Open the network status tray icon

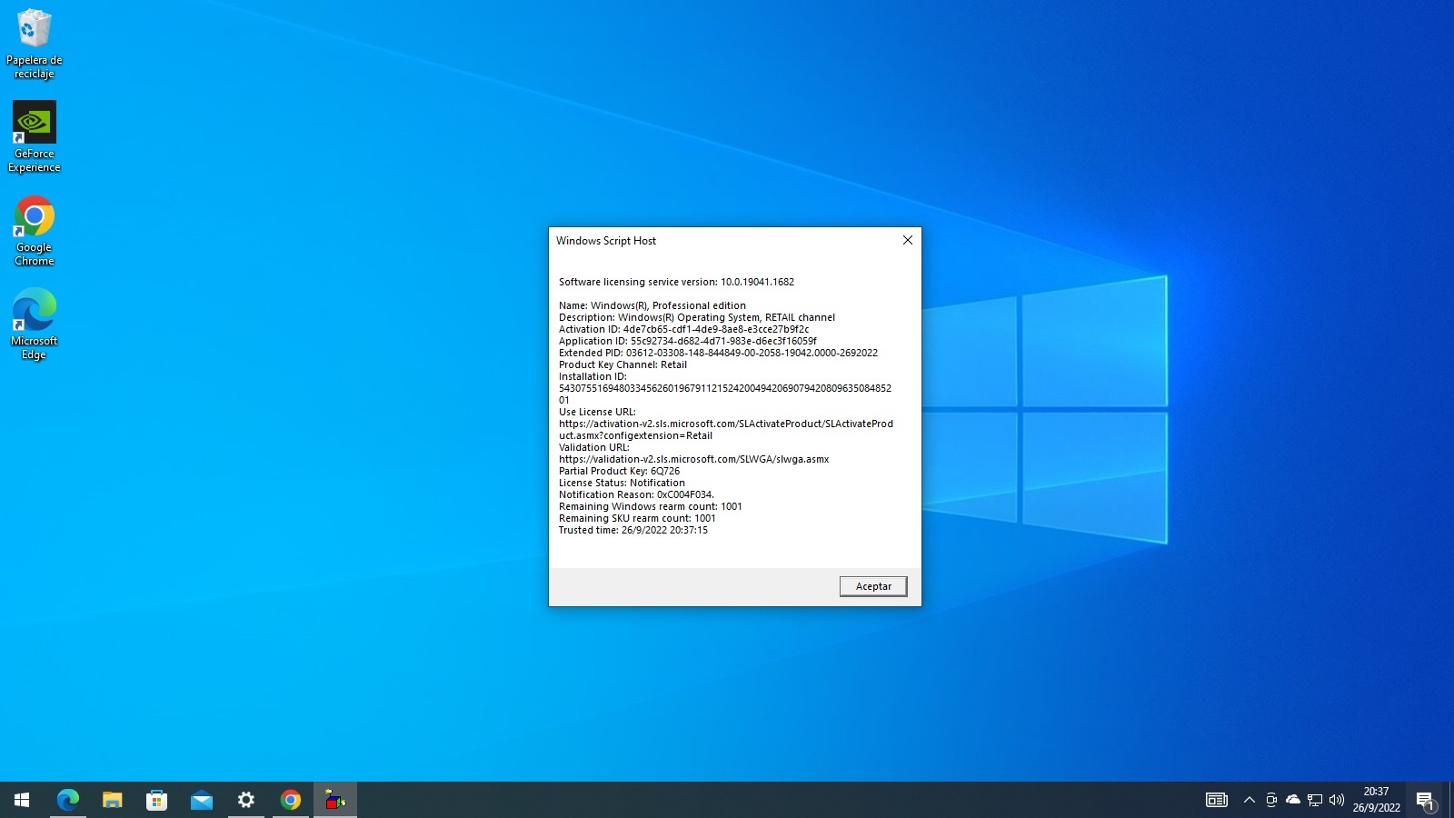tap(1314, 800)
